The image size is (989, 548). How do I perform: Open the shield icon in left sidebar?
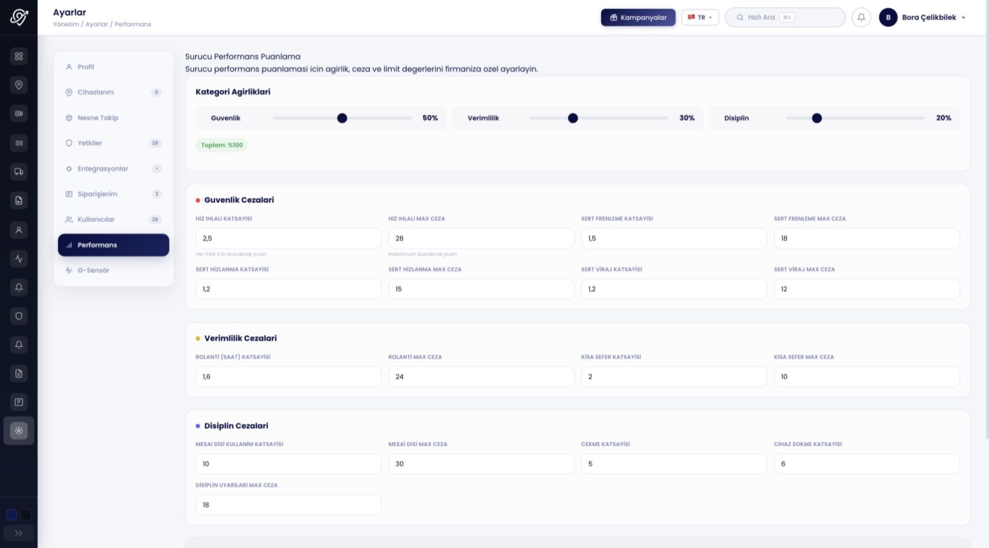click(19, 316)
